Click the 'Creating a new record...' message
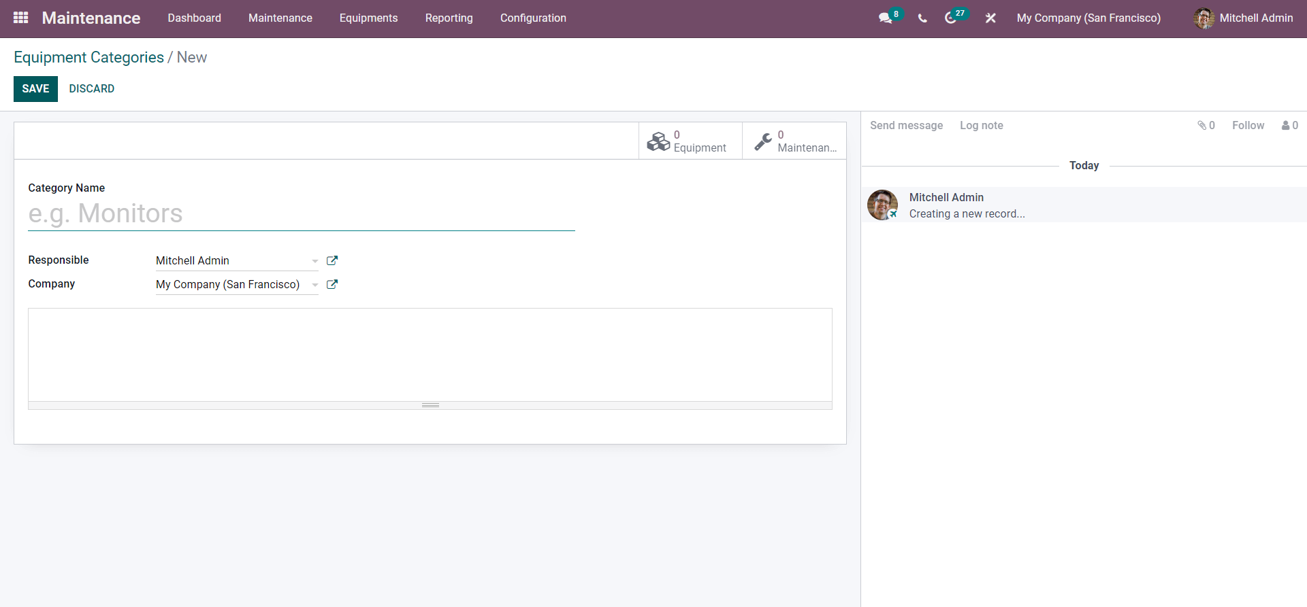This screenshot has width=1307, height=607. click(x=967, y=213)
